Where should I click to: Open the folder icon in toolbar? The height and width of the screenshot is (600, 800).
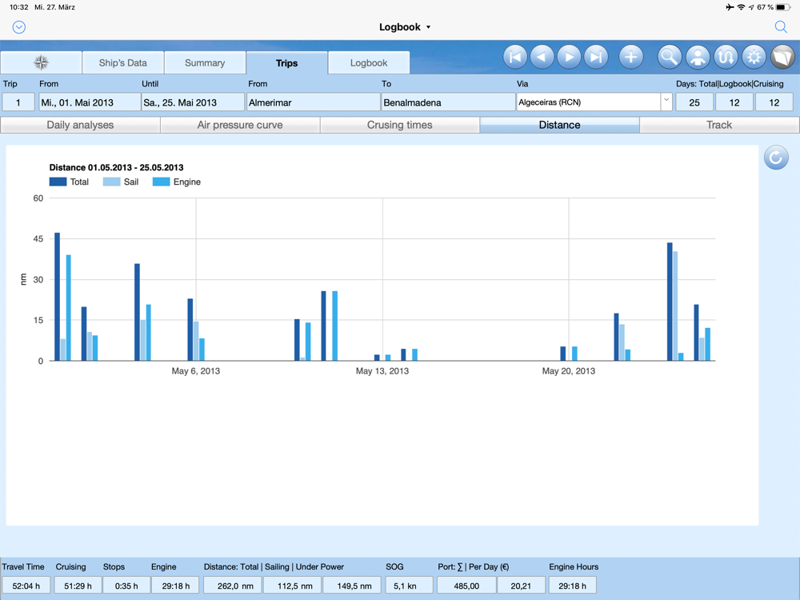[x=782, y=57]
